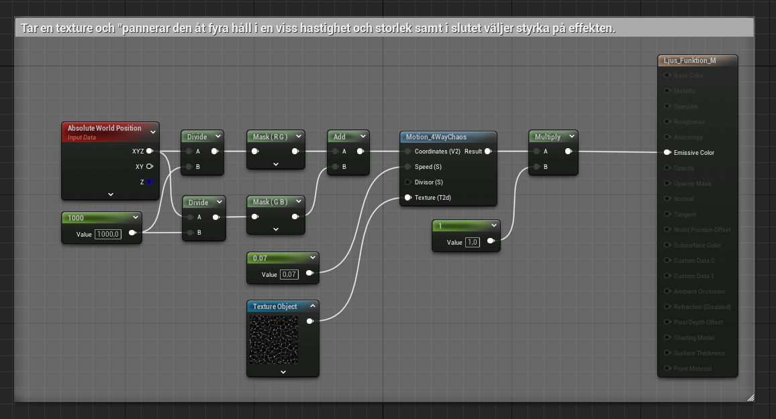Screen dimensions: 776x419
Task: Expand the Texture Object node bottom chevron
Action: 283,371
